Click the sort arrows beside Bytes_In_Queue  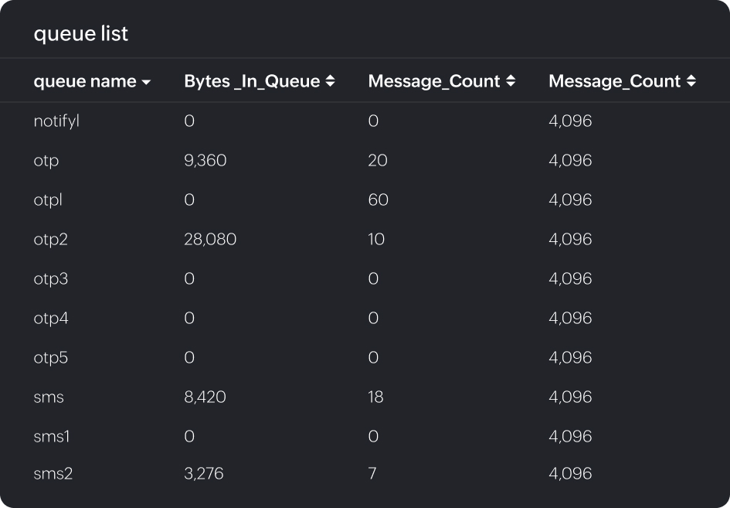[x=330, y=81]
